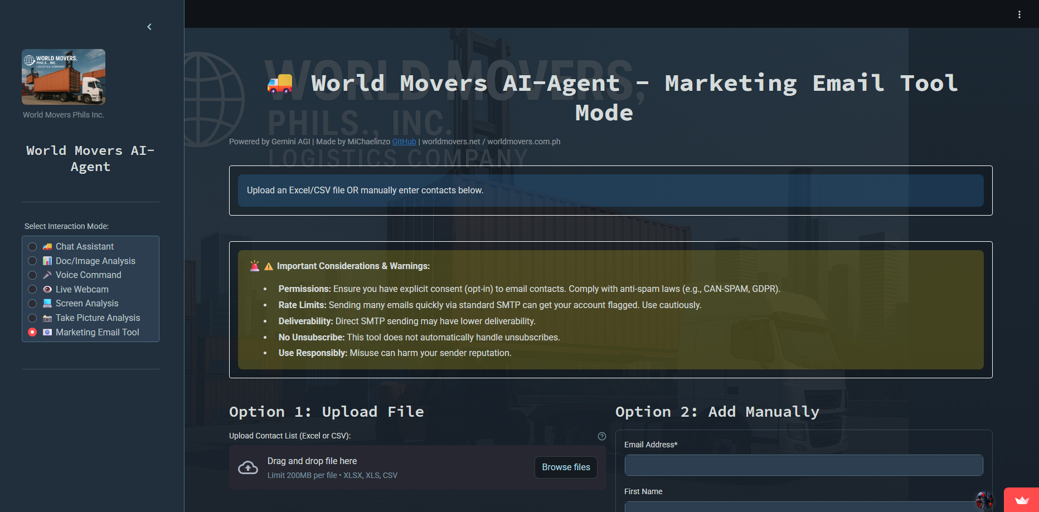Click the envelope icon beside Marketing Email Tool
The height and width of the screenshot is (512, 1039).
47,332
